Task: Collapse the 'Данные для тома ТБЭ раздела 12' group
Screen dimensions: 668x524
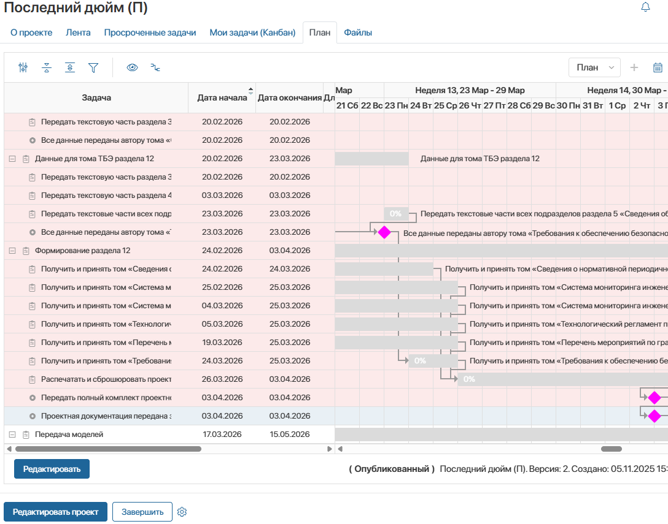Action: pos(12,159)
